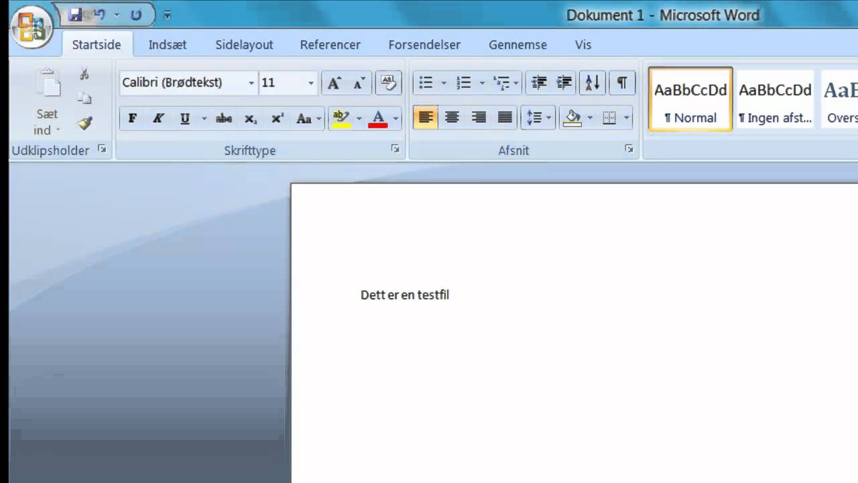The width and height of the screenshot is (858, 483).
Task: Apply borders with the border icon
Action: coord(609,119)
